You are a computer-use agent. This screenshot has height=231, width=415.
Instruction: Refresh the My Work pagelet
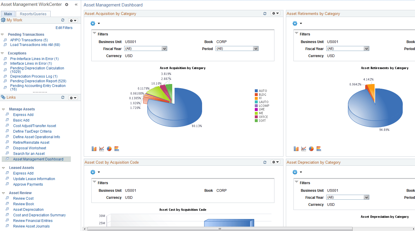(63, 20)
